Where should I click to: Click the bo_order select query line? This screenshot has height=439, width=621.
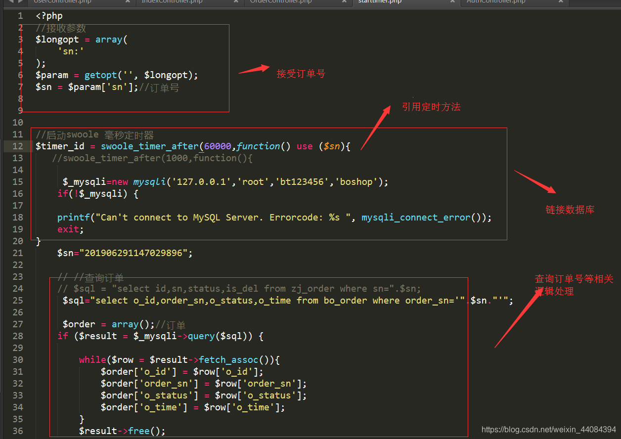288,301
